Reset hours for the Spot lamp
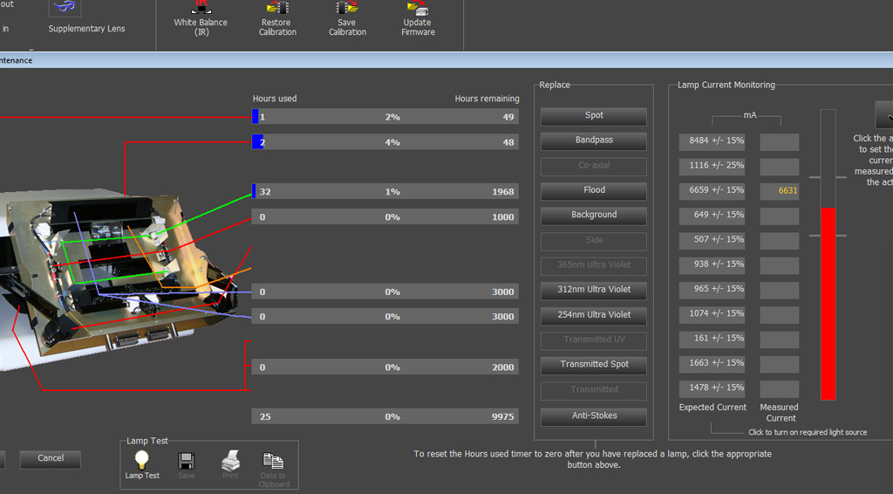This screenshot has width=893, height=494. (593, 116)
